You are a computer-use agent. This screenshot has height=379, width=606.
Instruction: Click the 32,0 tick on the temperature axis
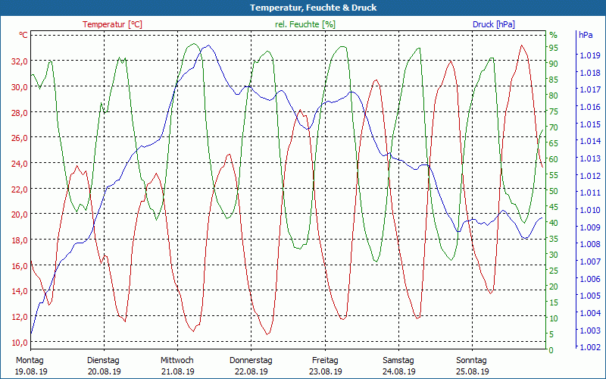(x=20, y=61)
